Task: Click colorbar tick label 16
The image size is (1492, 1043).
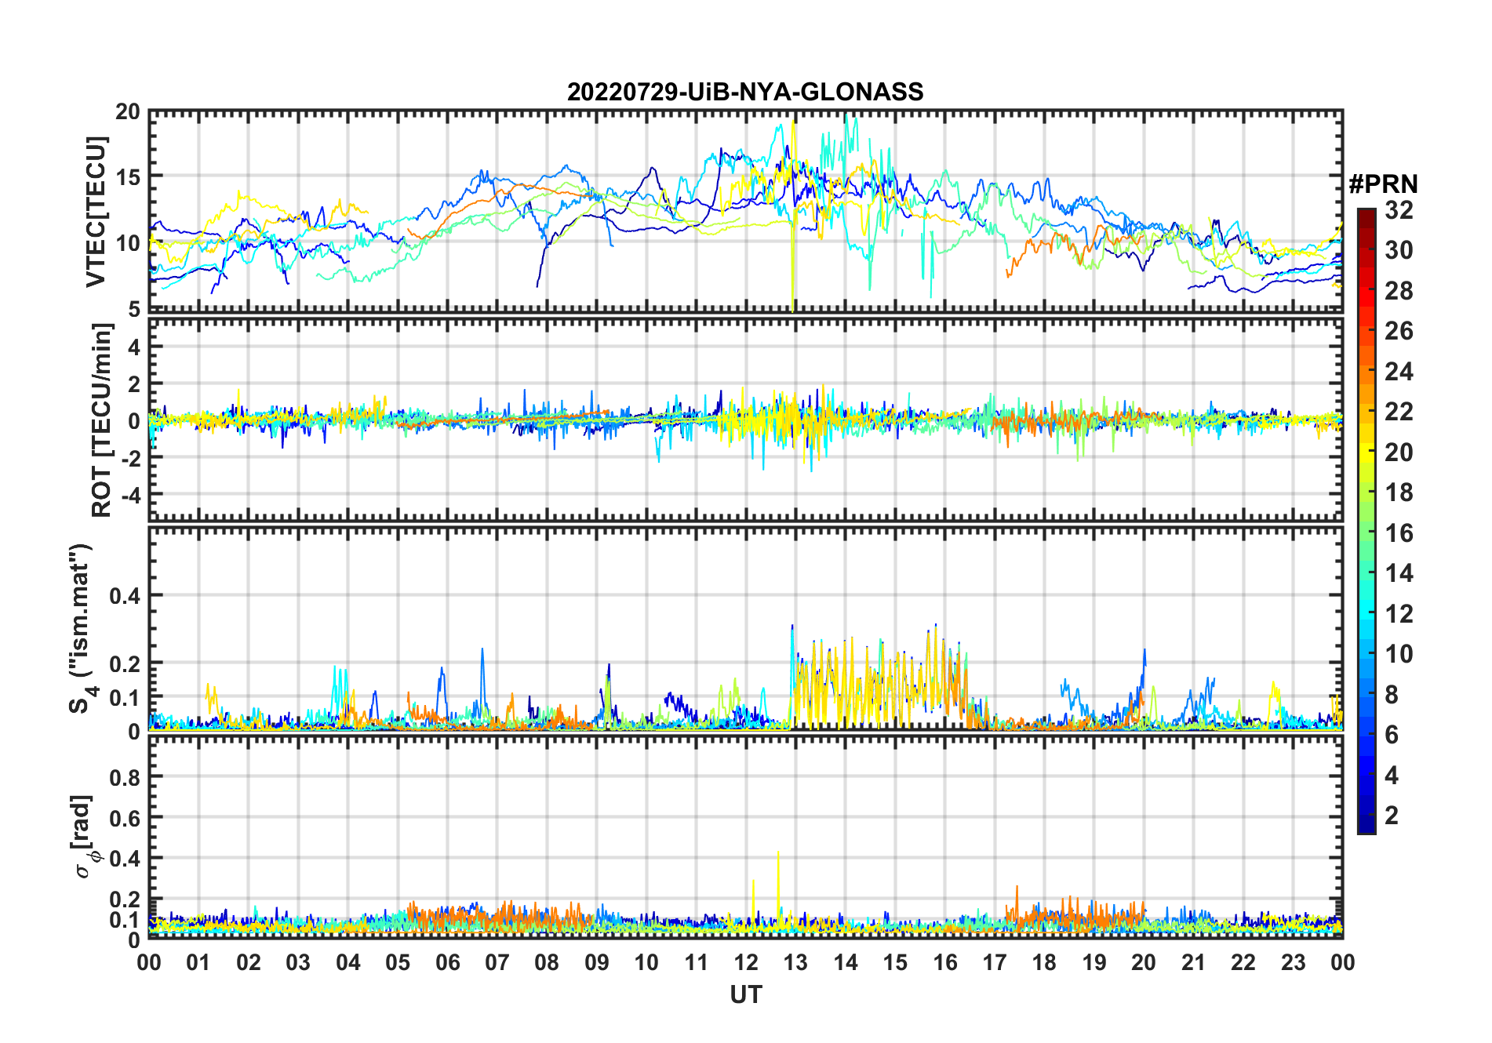Action: 1399,533
